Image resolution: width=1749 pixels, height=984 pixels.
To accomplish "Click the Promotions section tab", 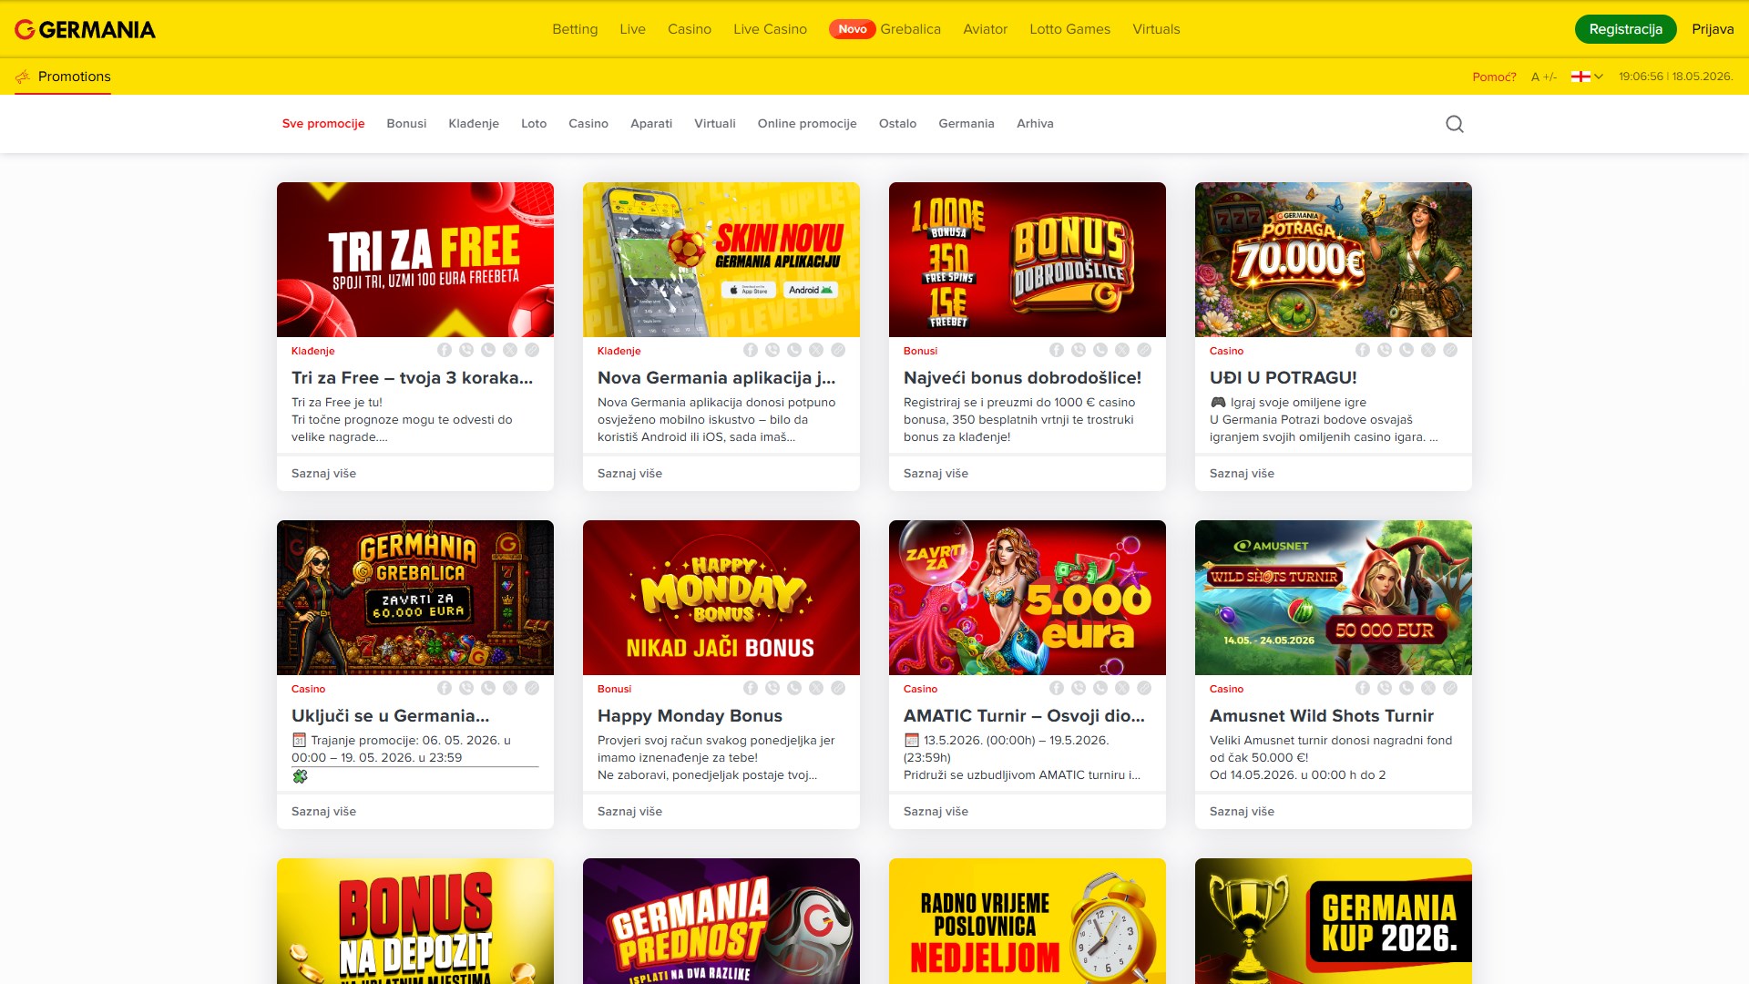I will pos(63,77).
